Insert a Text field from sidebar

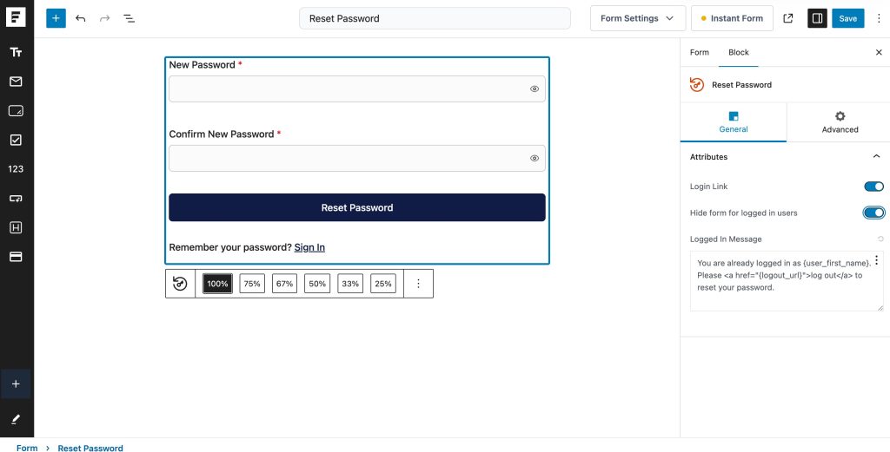(16, 52)
